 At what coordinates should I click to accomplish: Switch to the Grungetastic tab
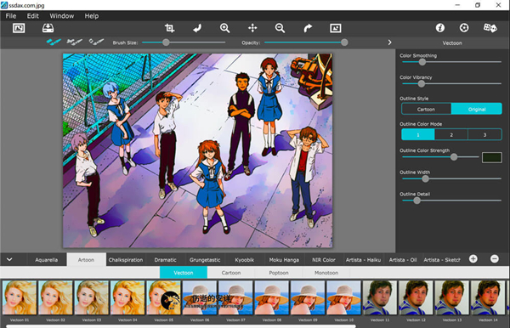coord(205,260)
